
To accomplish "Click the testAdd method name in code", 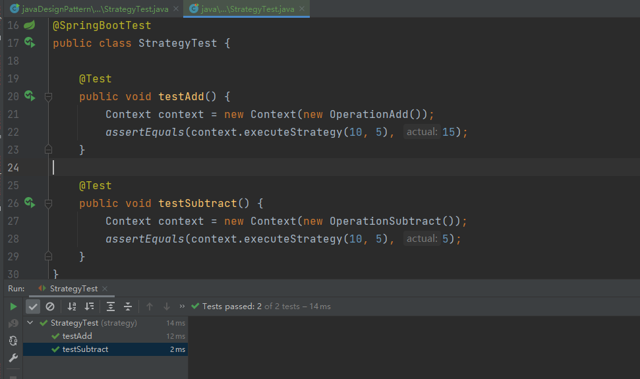I will [181, 97].
